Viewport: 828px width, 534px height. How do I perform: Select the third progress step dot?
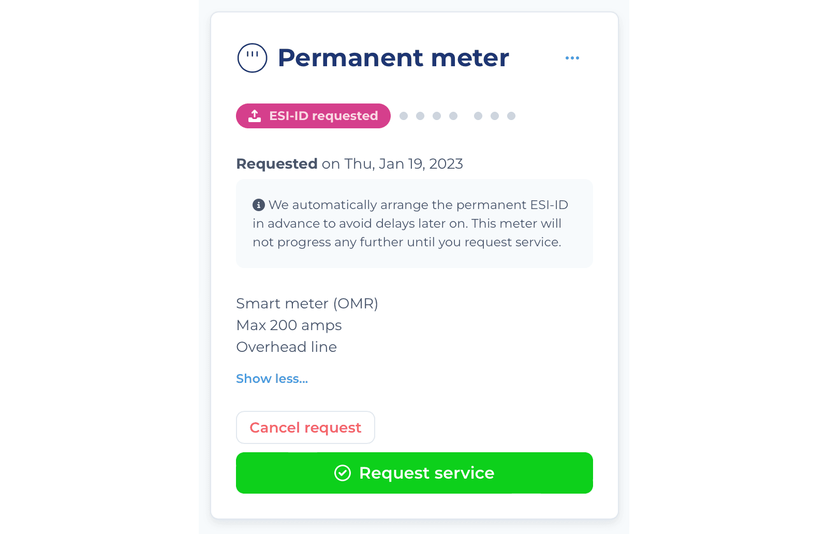pyautogui.click(x=437, y=116)
